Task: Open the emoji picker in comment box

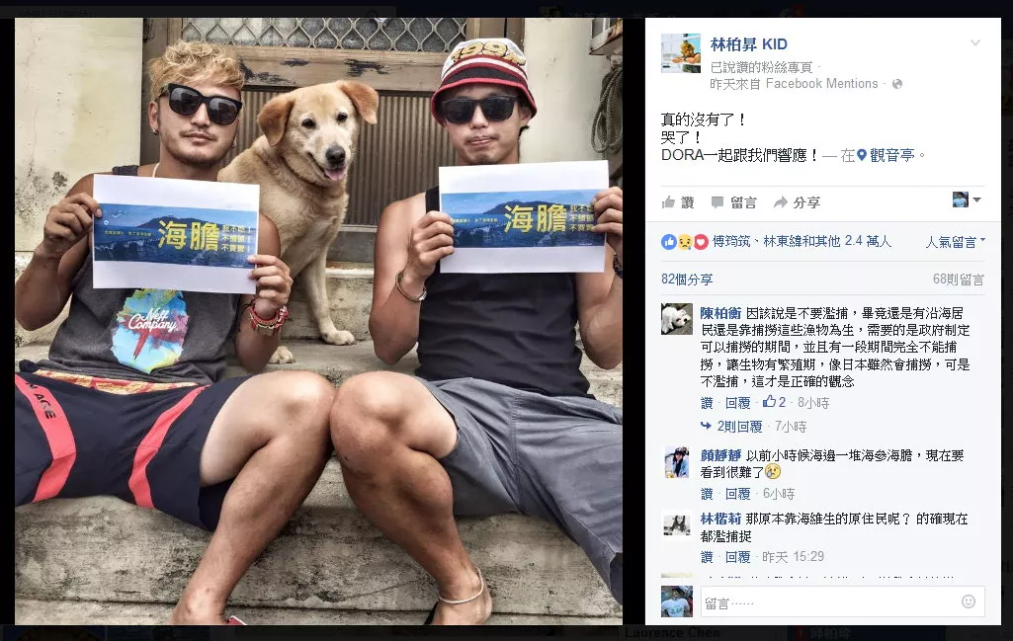Action: (969, 601)
